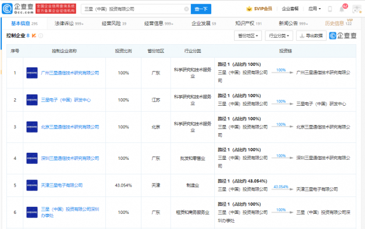Click Samsung logo of 深圳办事处 row
The width and height of the screenshot is (365, 229).
click(x=32, y=212)
